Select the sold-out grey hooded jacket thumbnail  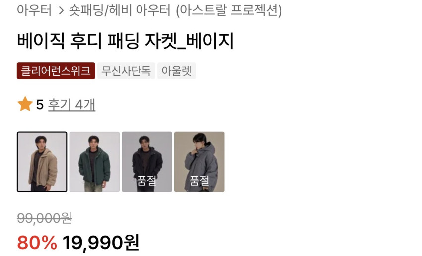click(x=200, y=162)
